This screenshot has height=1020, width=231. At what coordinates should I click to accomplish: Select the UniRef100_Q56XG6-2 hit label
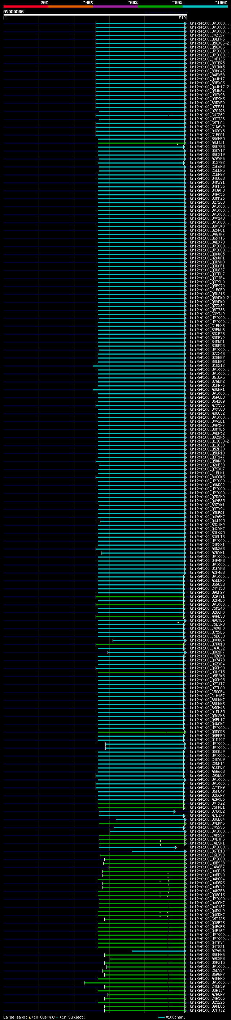point(209,43)
